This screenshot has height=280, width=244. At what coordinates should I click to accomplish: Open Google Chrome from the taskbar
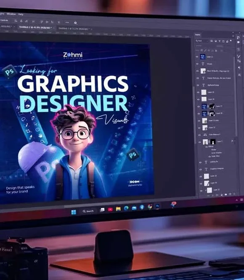point(150,207)
